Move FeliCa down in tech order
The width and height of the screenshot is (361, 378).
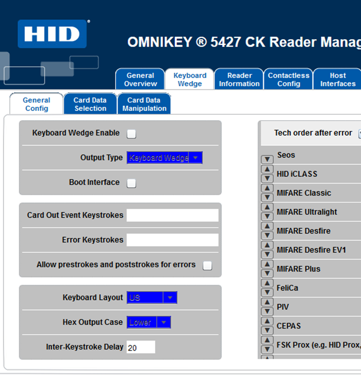coord(267,292)
